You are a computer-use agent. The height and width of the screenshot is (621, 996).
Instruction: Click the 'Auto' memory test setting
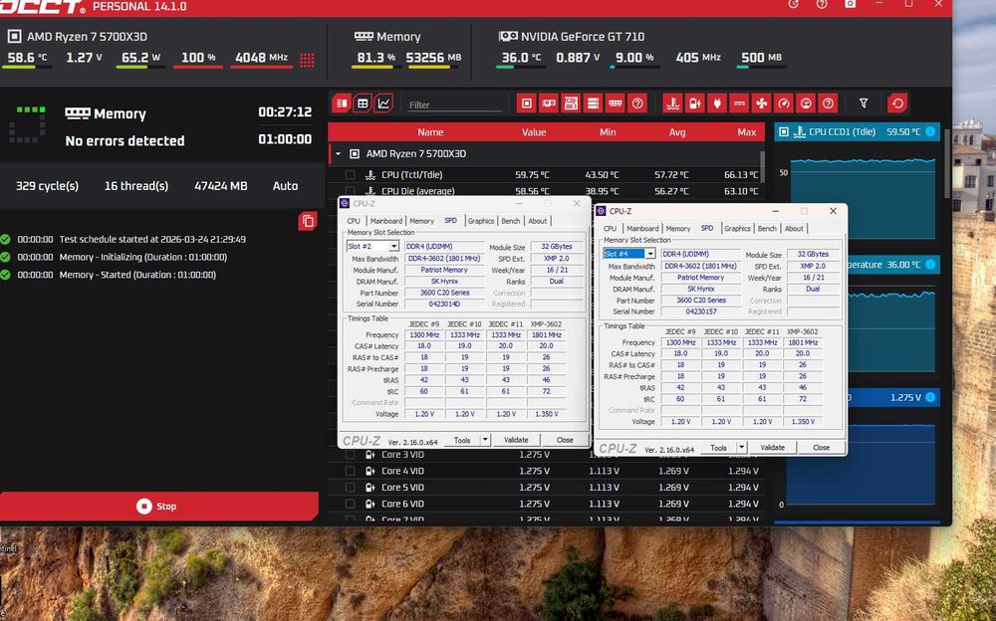pyautogui.click(x=285, y=186)
